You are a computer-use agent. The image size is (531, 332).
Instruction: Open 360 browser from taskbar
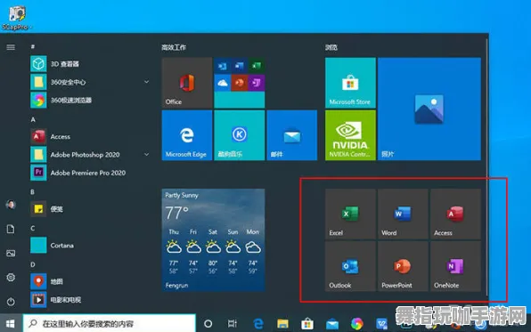click(356, 324)
